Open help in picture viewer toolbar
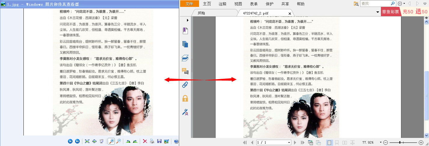 [x=176, y=141]
